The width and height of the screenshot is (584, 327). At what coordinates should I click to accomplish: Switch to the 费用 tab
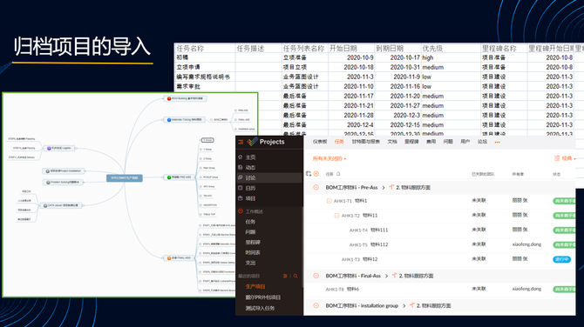[x=431, y=142]
